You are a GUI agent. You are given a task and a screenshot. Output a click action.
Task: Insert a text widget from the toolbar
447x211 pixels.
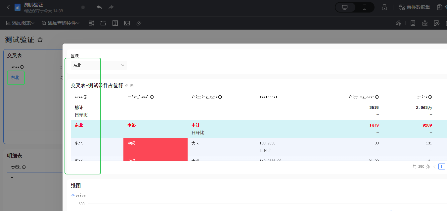pyautogui.click(x=115, y=23)
